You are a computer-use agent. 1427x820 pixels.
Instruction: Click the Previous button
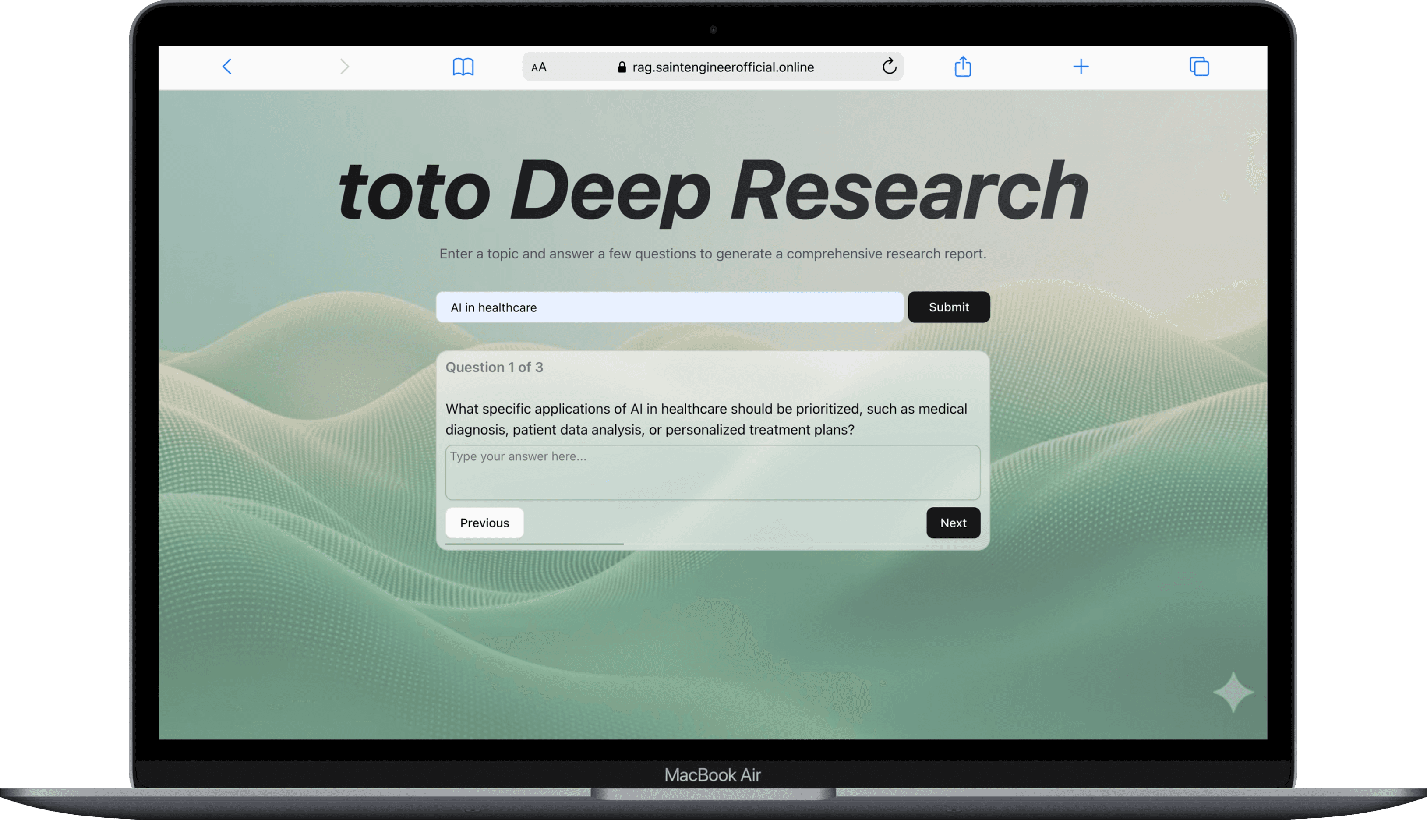pos(484,523)
